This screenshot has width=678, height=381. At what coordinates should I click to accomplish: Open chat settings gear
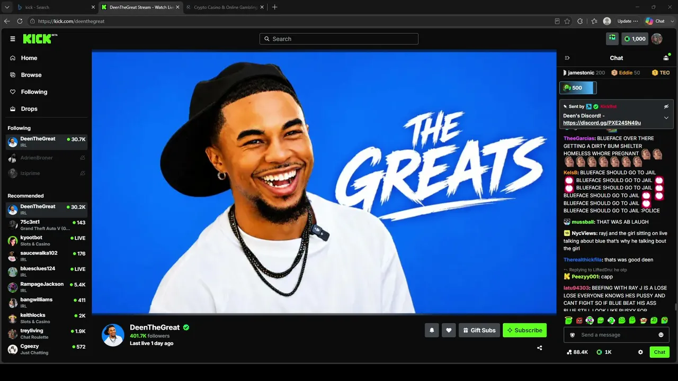640,352
